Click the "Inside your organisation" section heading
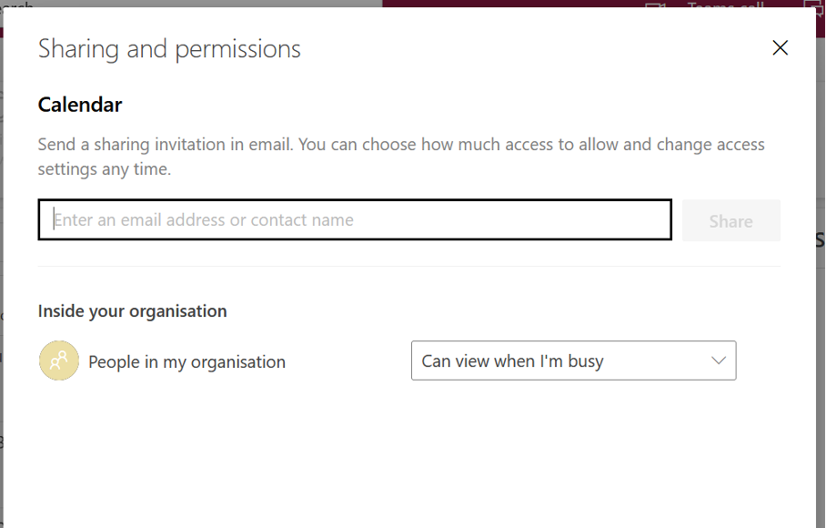Image resolution: width=826 pixels, height=528 pixels. [132, 311]
